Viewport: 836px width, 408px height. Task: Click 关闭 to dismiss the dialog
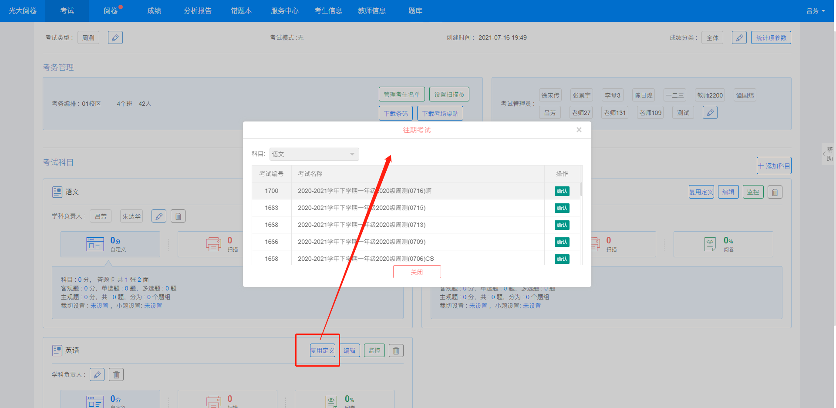tap(417, 272)
